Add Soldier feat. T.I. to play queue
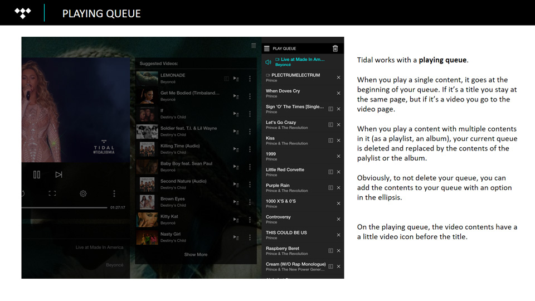Screen dimensions: 535x301 coord(236,132)
